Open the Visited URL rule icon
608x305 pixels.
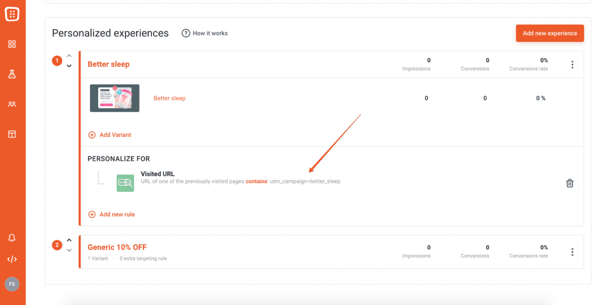(125, 183)
